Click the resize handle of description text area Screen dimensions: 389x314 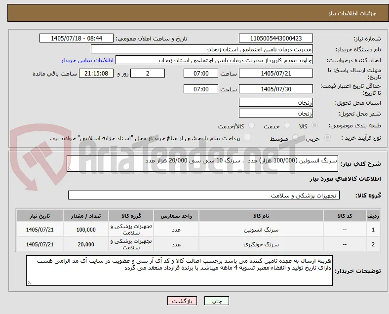70,169
